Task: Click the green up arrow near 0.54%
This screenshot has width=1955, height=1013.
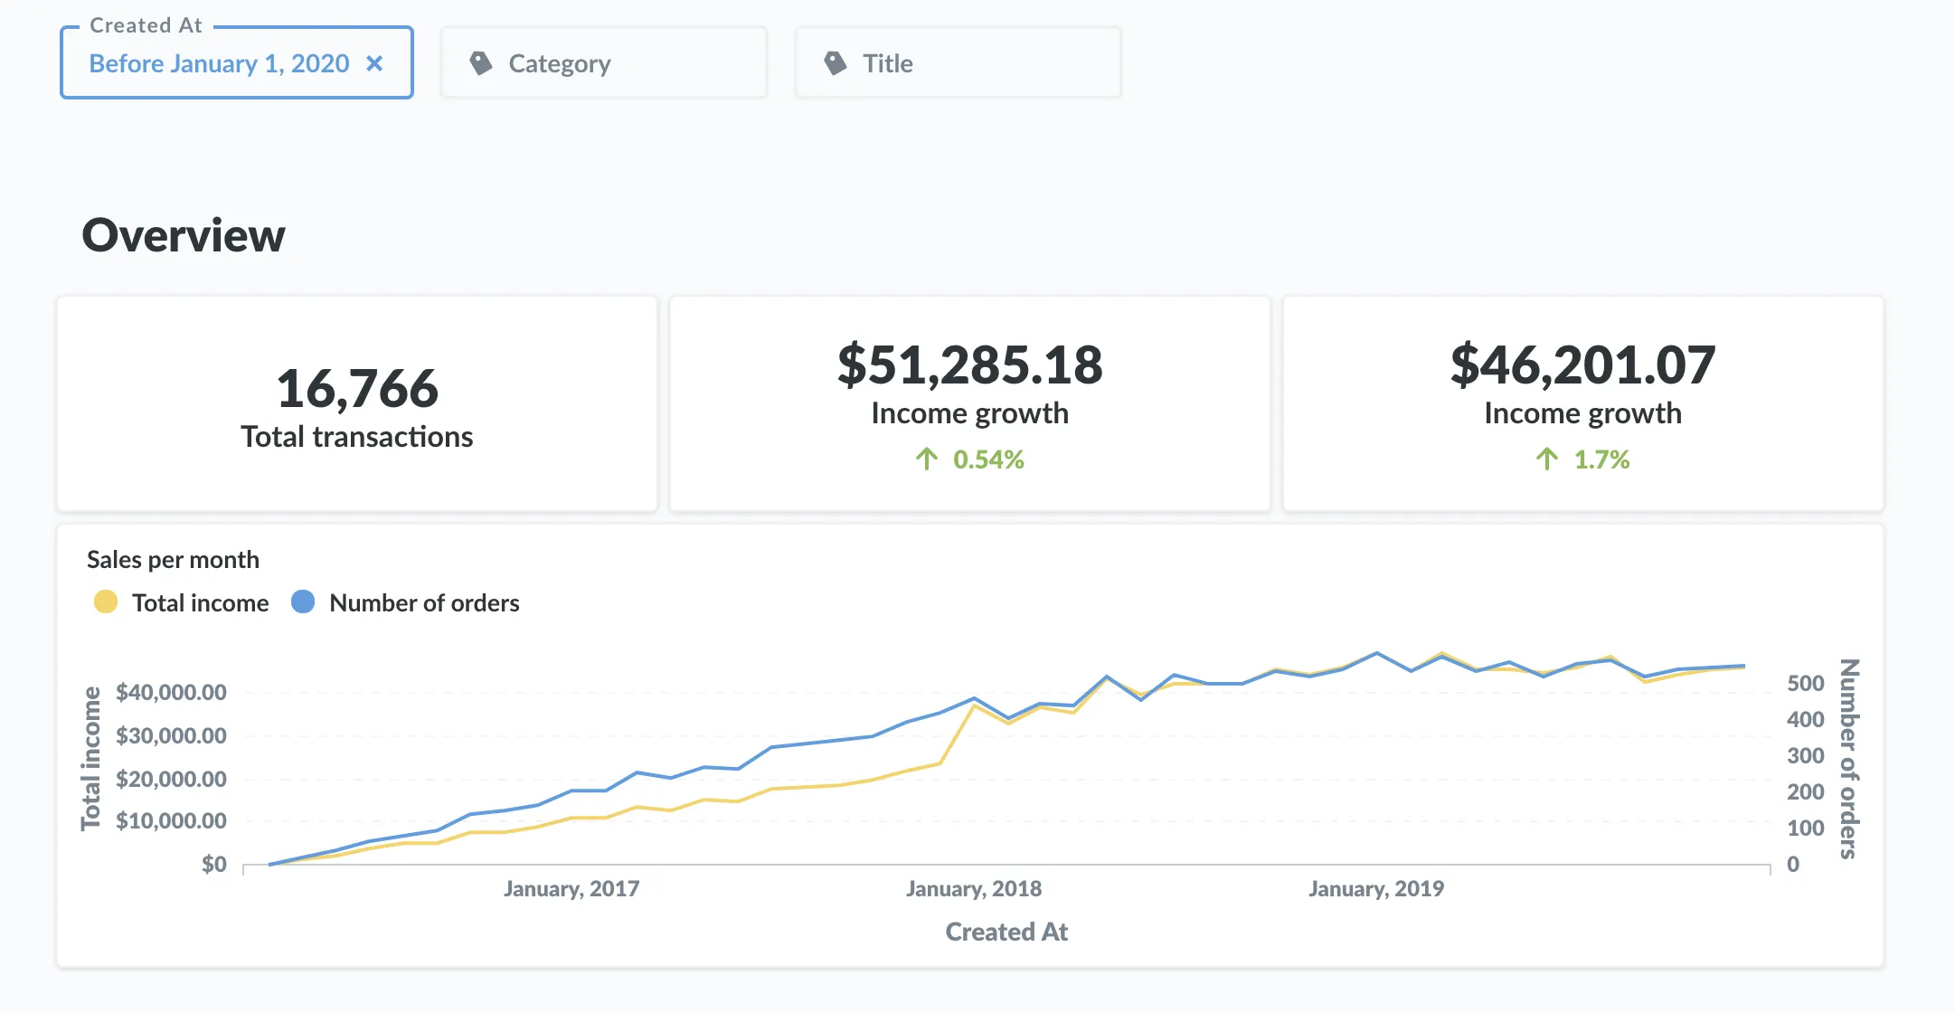Action: point(925,459)
